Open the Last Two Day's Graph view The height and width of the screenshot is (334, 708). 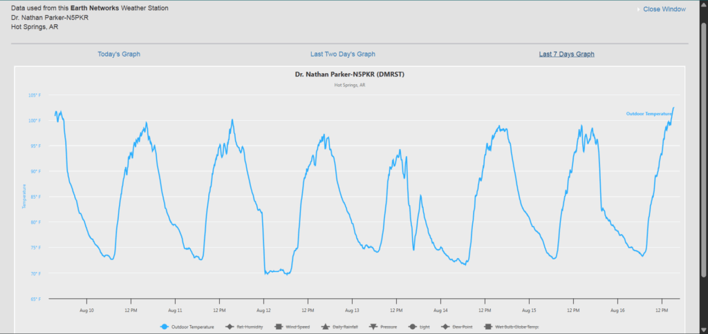coord(342,54)
